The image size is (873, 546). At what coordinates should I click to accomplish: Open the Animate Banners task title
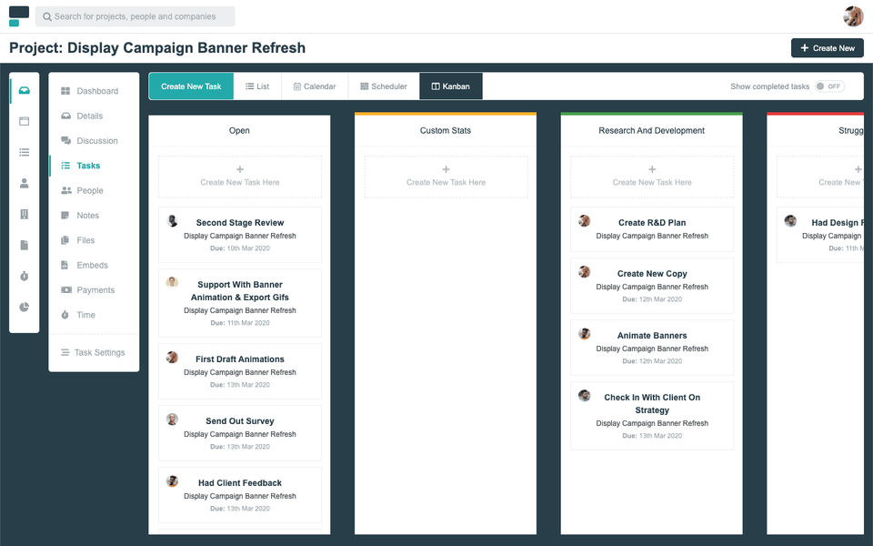click(x=652, y=336)
